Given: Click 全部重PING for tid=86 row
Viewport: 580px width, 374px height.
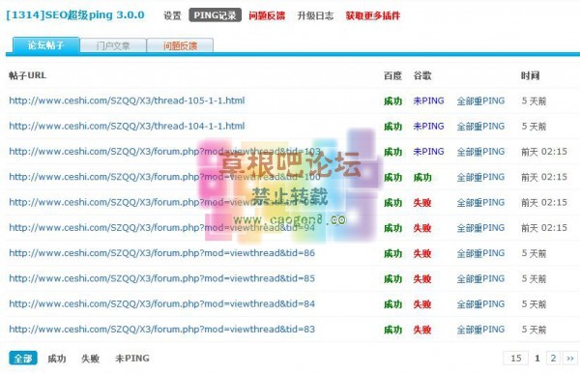Looking at the screenshot, I should (x=480, y=253).
